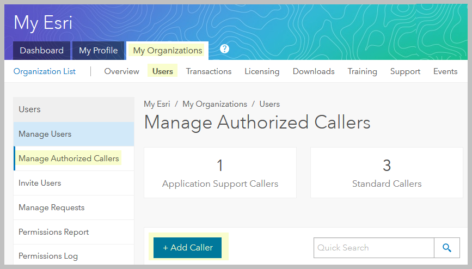The height and width of the screenshot is (269, 472).
Task: Click the magnifier search button
Action: pos(447,248)
